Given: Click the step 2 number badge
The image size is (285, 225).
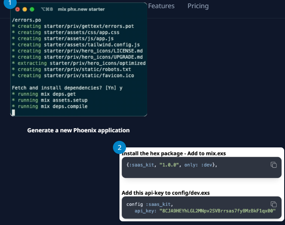Looking at the screenshot, I should coord(119,147).
